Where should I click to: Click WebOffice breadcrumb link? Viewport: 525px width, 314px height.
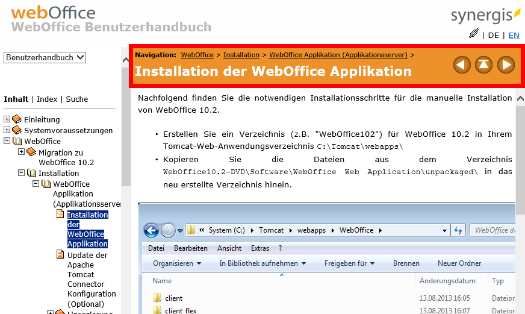197,55
